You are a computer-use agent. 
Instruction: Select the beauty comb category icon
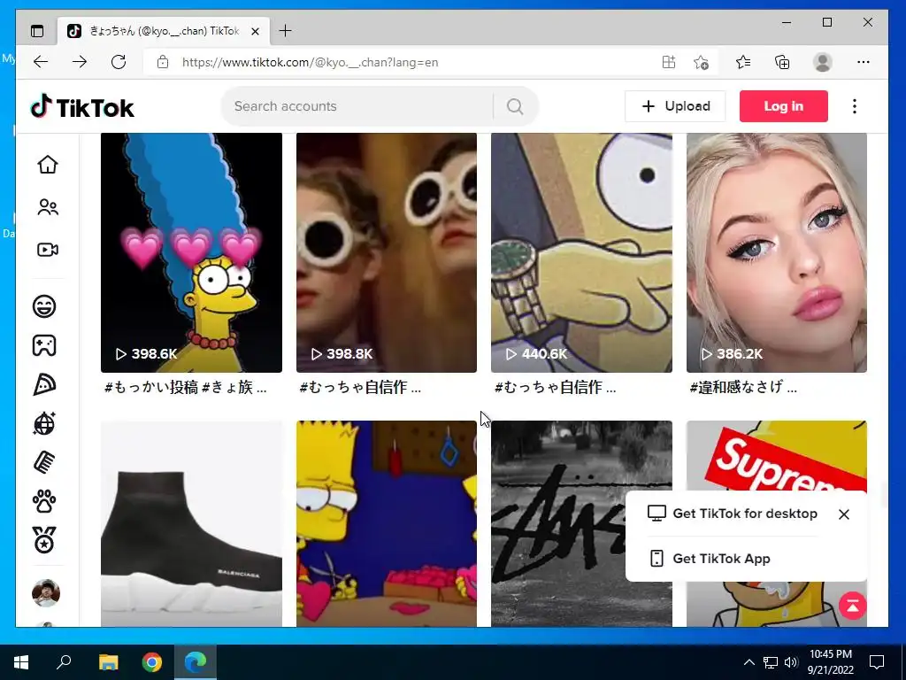click(x=44, y=462)
